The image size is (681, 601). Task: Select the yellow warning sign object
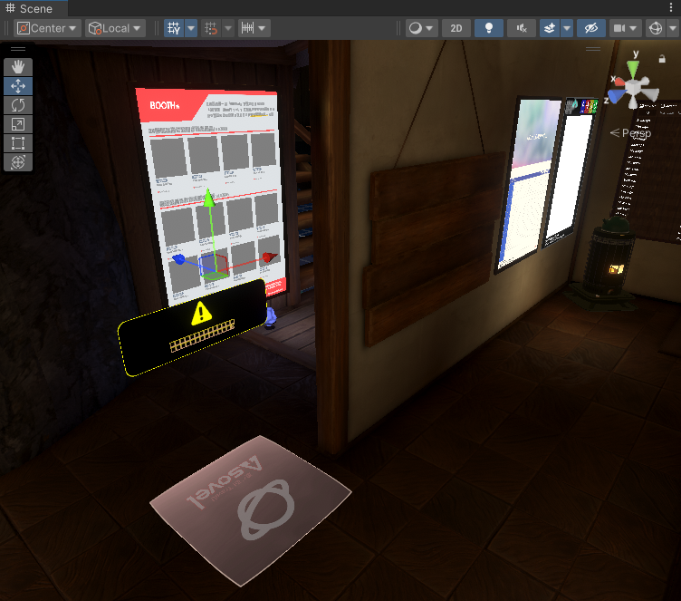pos(192,327)
